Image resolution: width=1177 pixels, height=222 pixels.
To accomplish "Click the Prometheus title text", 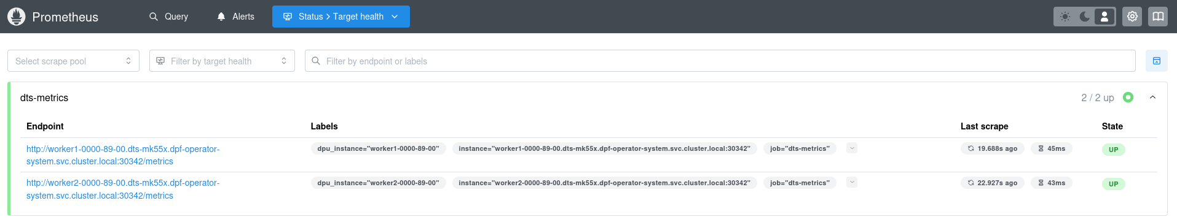I will [65, 17].
